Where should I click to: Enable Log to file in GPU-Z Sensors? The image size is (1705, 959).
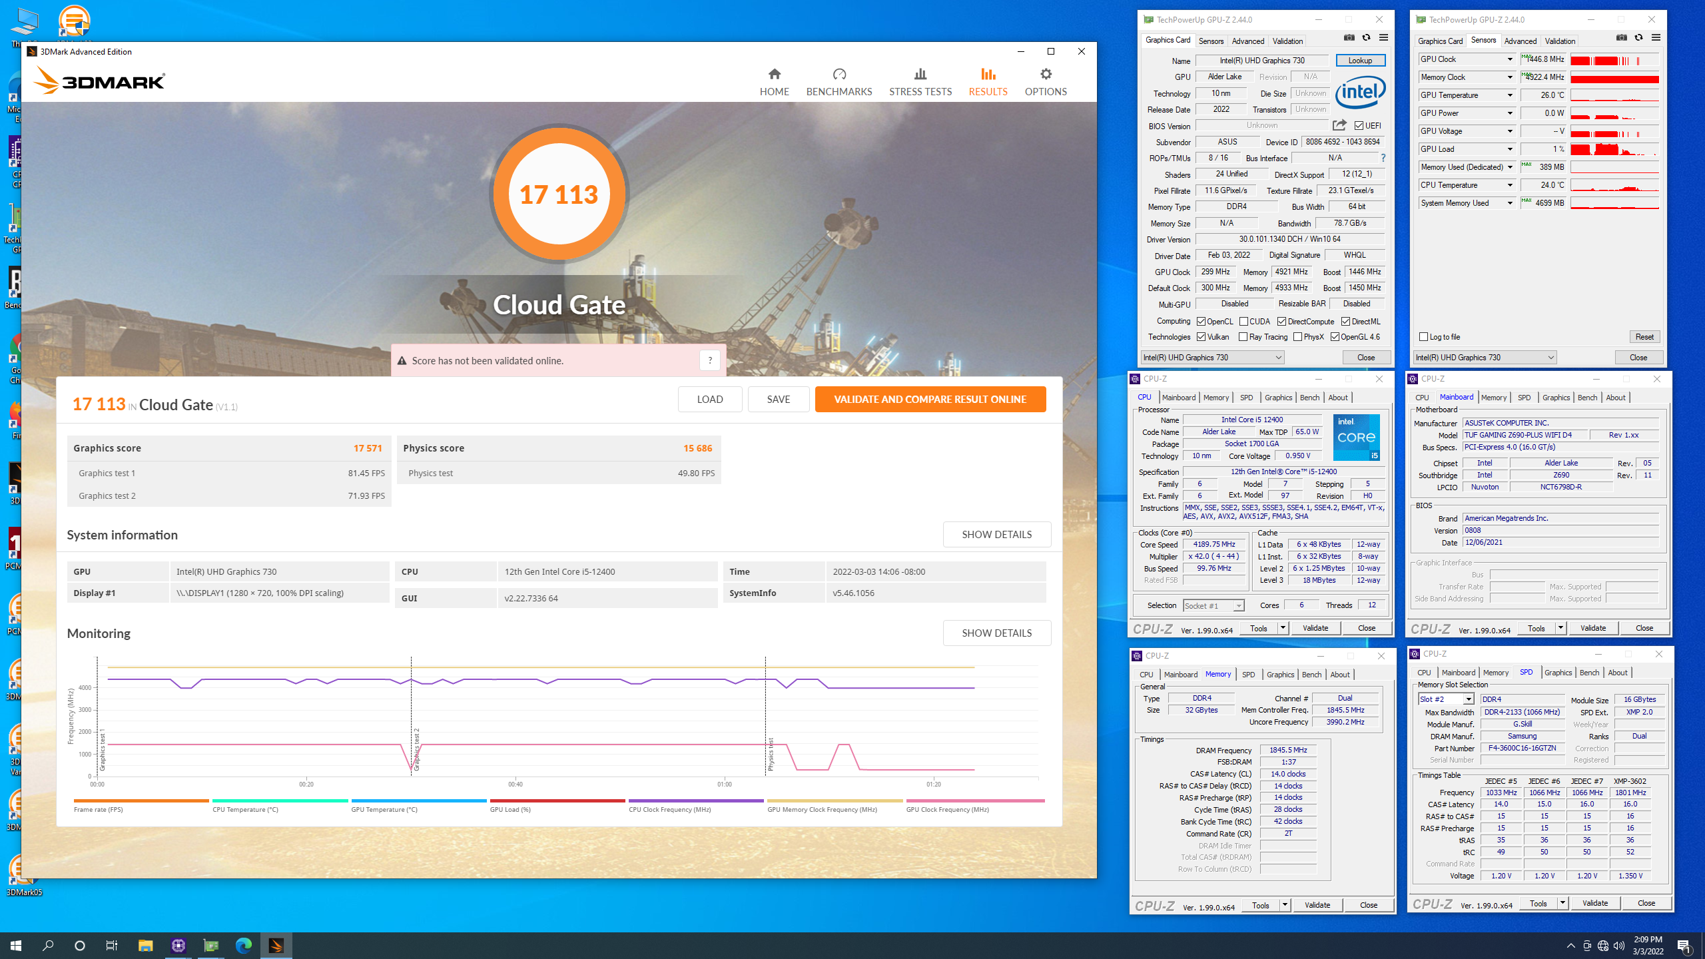coord(1423,337)
